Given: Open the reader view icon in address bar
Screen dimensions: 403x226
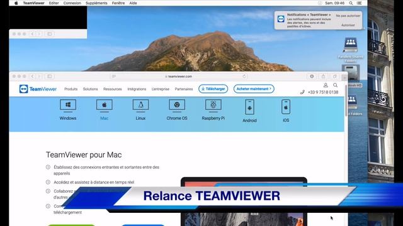Looking at the screenshot, I should 113,77.
